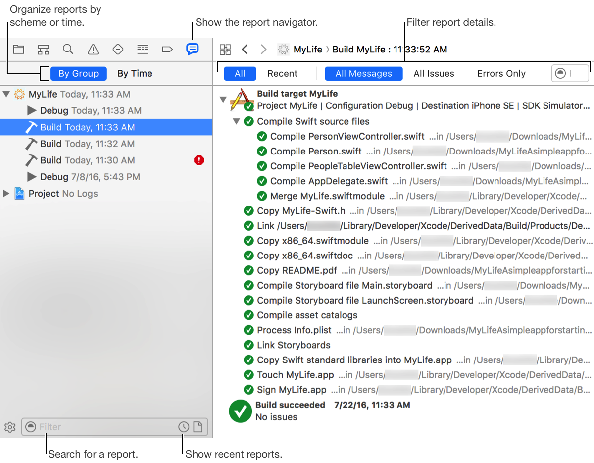The width and height of the screenshot is (594, 463).
Task: Expand the Project No Logs group
Action: [x=6, y=193]
